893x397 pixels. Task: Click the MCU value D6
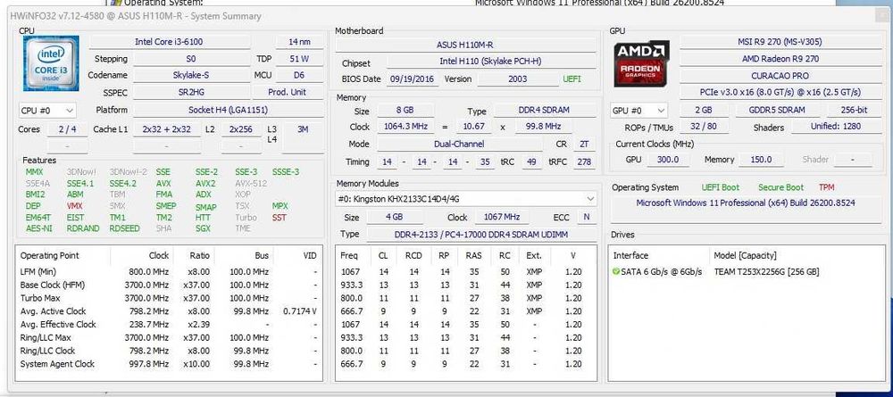click(299, 75)
